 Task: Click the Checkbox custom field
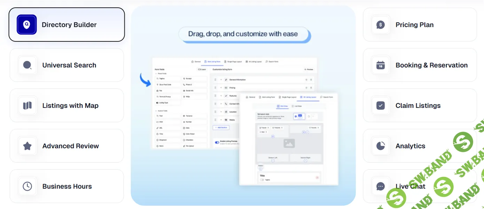(x=195, y=140)
